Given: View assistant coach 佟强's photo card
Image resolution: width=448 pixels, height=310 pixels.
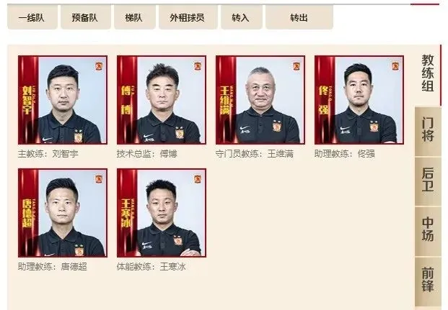Looking at the screenshot, I should tap(359, 100).
